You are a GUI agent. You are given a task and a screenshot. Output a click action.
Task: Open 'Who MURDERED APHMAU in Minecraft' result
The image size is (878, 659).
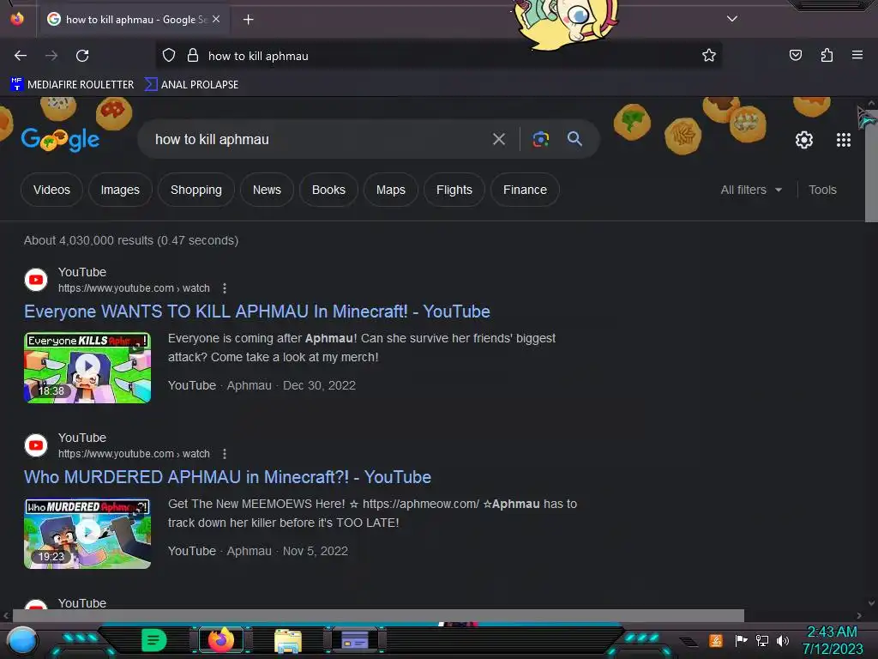coord(227,477)
